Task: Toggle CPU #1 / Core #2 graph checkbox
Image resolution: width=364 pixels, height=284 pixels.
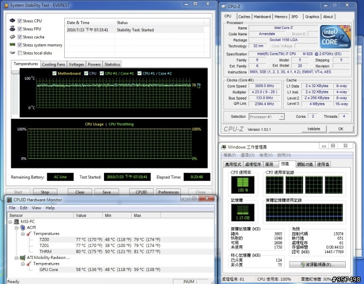Action: point(139,73)
